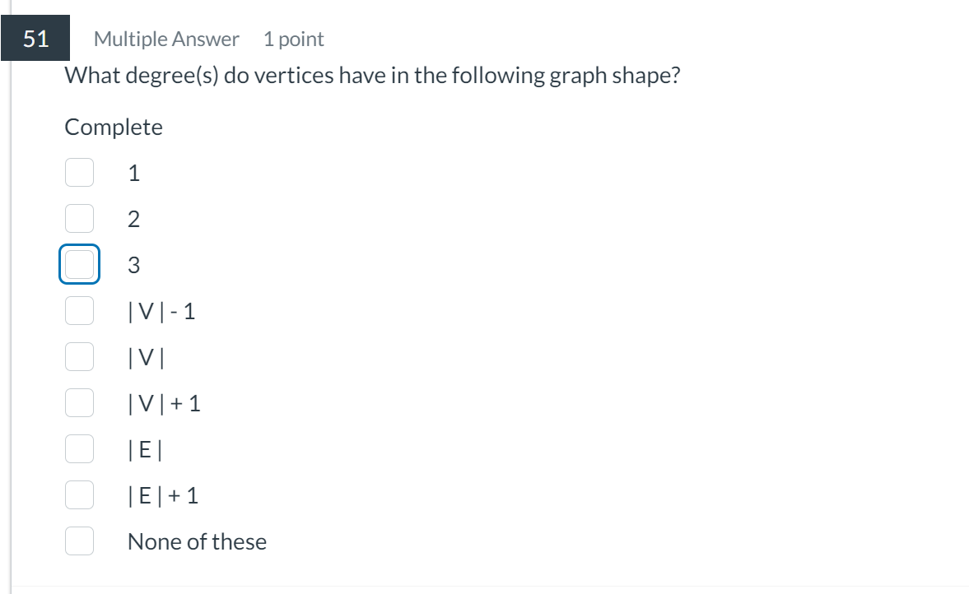969x594 pixels.
Task: Check the answer option 1
Action: 79,172
